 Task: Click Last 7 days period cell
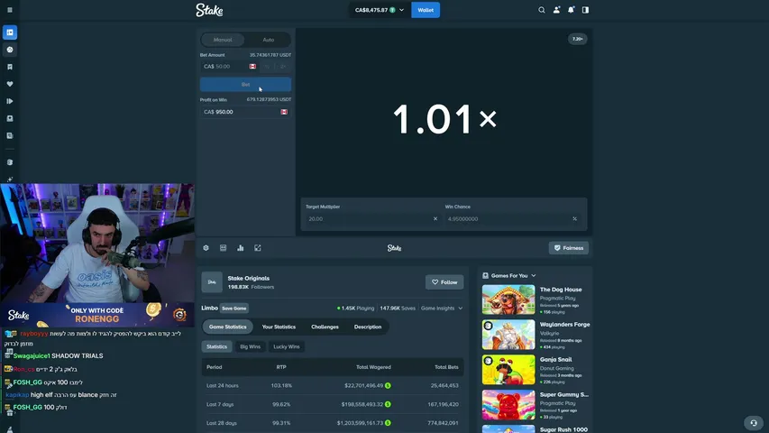tap(220, 404)
